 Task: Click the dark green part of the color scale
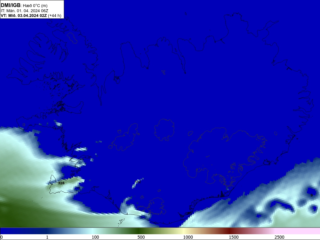coord(139,231)
